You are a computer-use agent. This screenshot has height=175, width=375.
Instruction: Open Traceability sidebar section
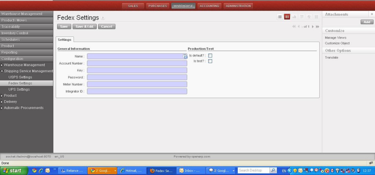pos(26,27)
